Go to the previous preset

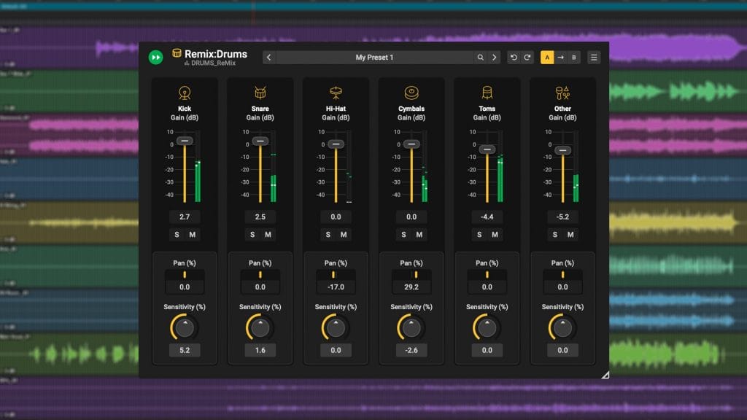[269, 58]
